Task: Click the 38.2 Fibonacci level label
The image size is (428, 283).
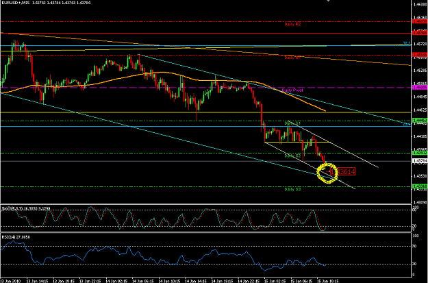Action: coord(407,43)
